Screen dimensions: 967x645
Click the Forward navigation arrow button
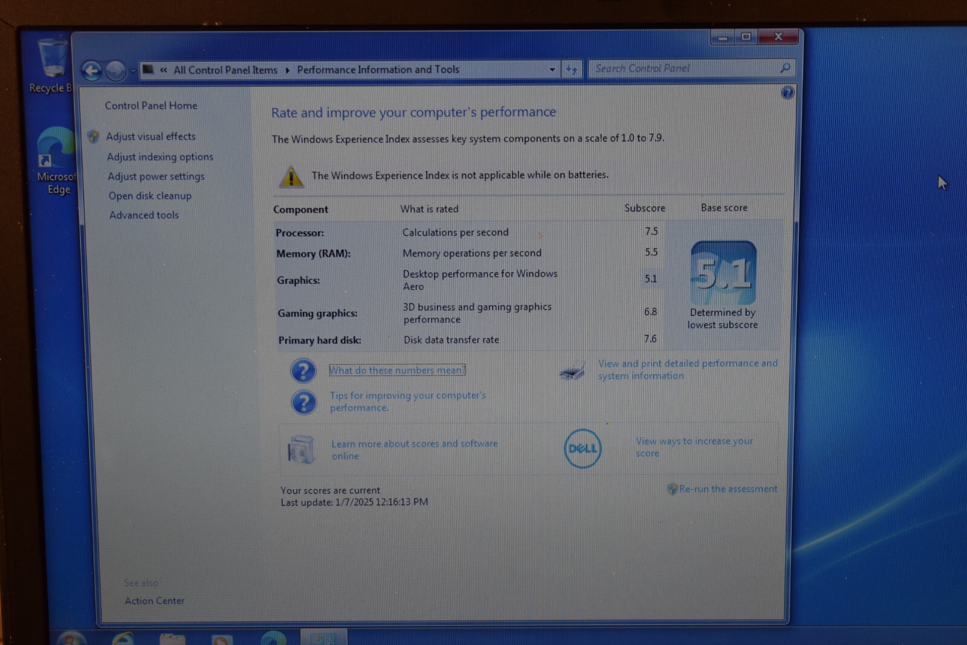[x=115, y=71]
